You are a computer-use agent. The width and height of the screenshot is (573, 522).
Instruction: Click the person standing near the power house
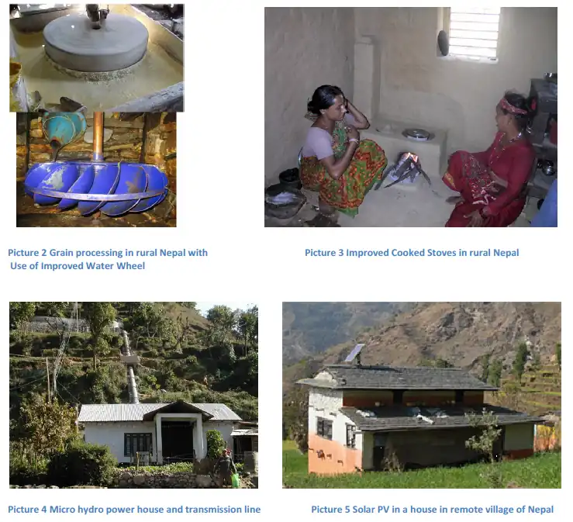(227, 468)
